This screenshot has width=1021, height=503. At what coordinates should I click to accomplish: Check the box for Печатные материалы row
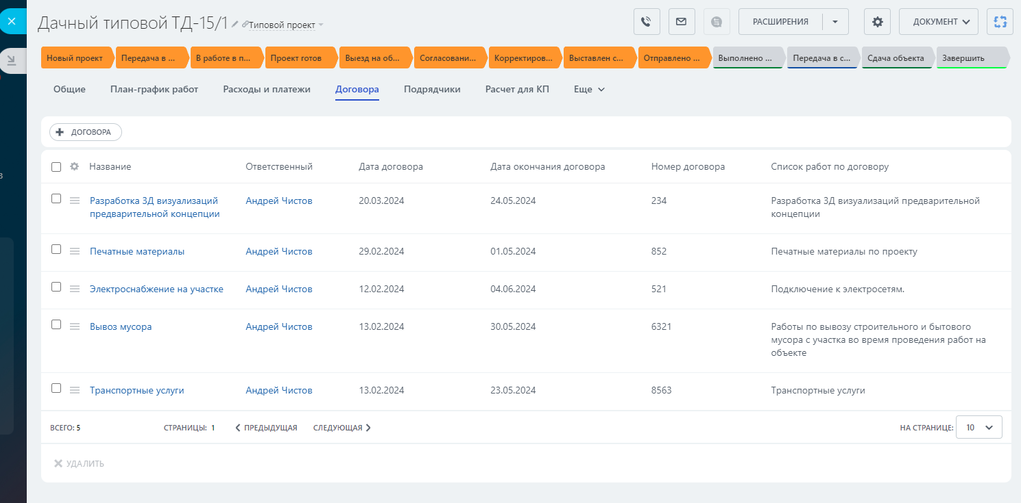pos(56,250)
